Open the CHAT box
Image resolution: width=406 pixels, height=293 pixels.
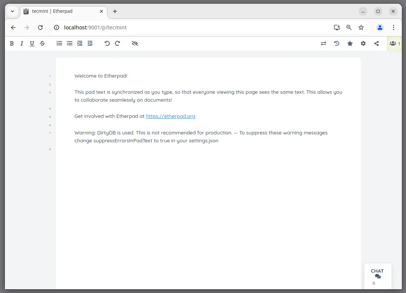click(377, 274)
